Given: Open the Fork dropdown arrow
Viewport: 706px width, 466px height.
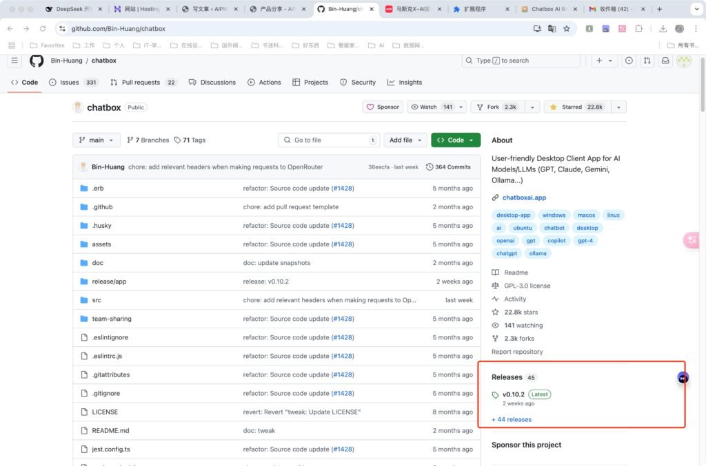Looking at the screenshot, I should 532,107.
